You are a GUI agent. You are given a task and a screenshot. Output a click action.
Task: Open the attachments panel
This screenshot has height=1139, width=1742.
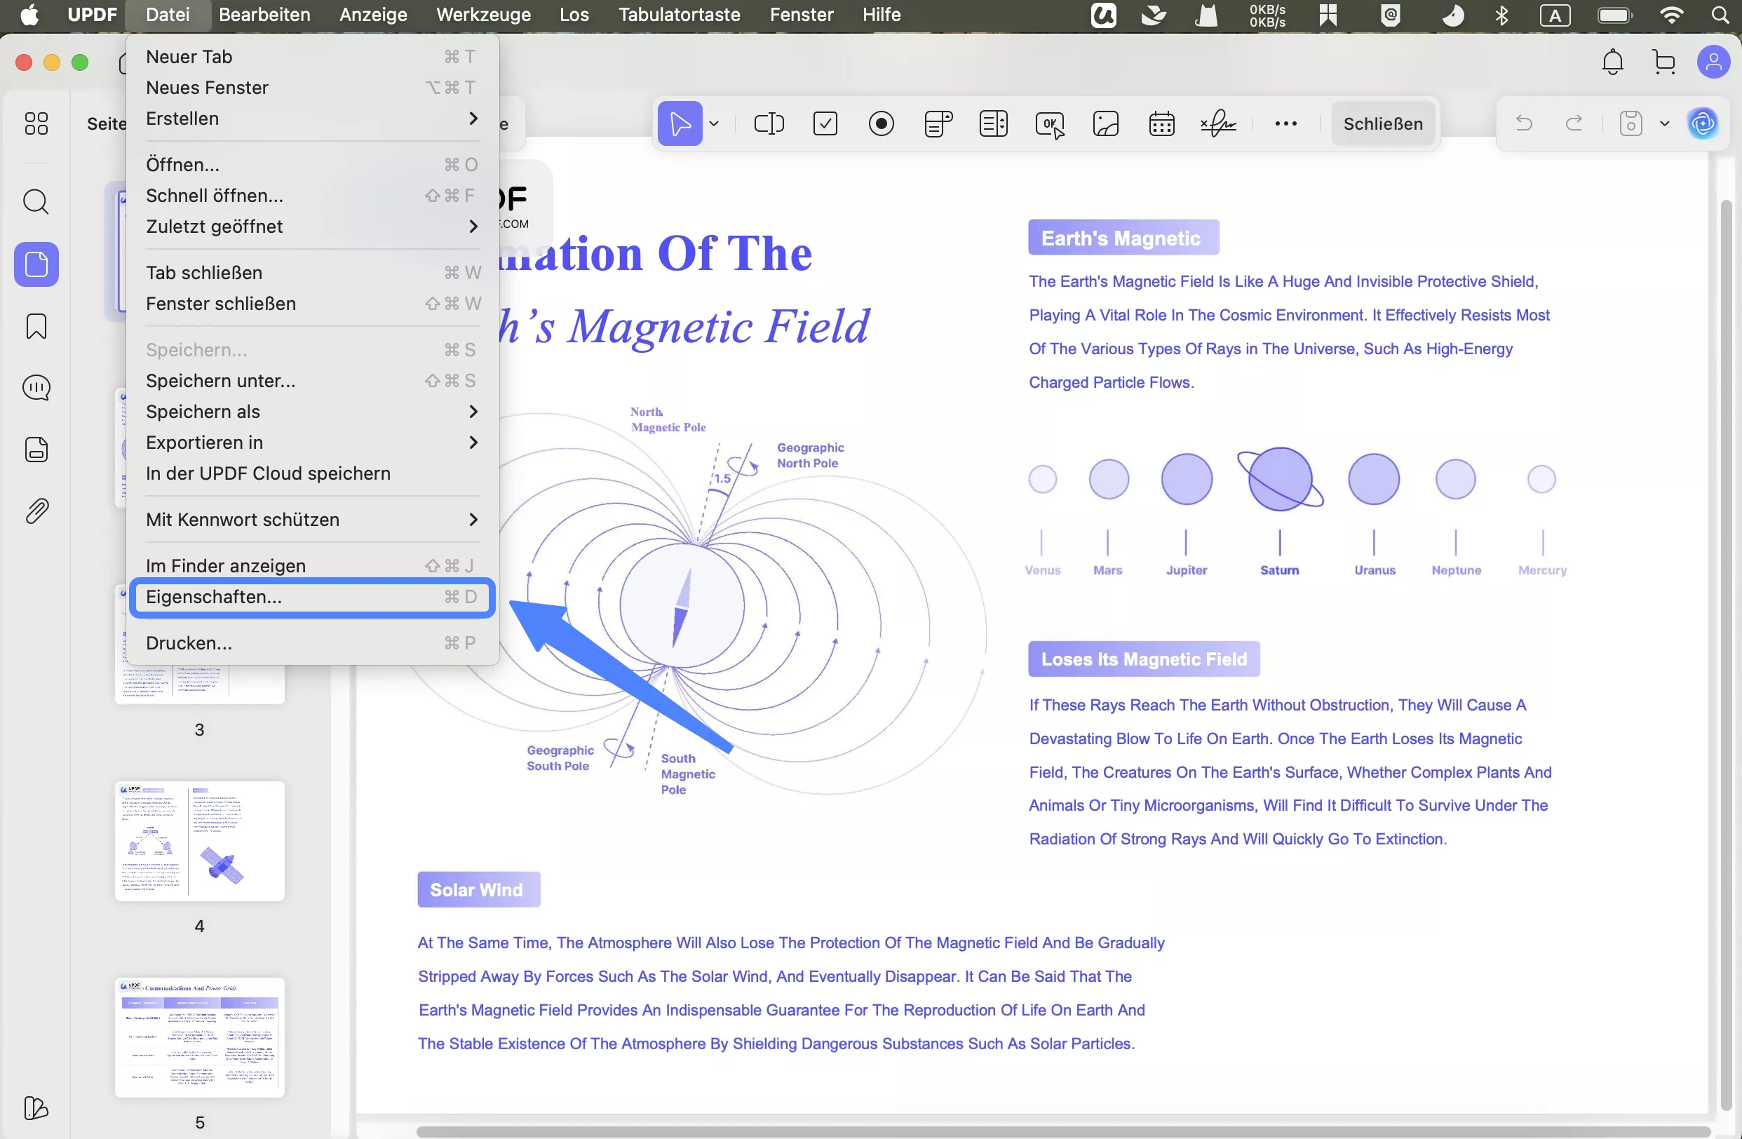pos(36,510)
